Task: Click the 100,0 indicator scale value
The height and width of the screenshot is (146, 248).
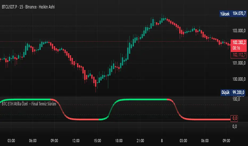Action: click(236, 99)
